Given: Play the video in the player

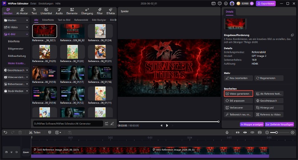Looking at the screenshot, I should point(167,125).
